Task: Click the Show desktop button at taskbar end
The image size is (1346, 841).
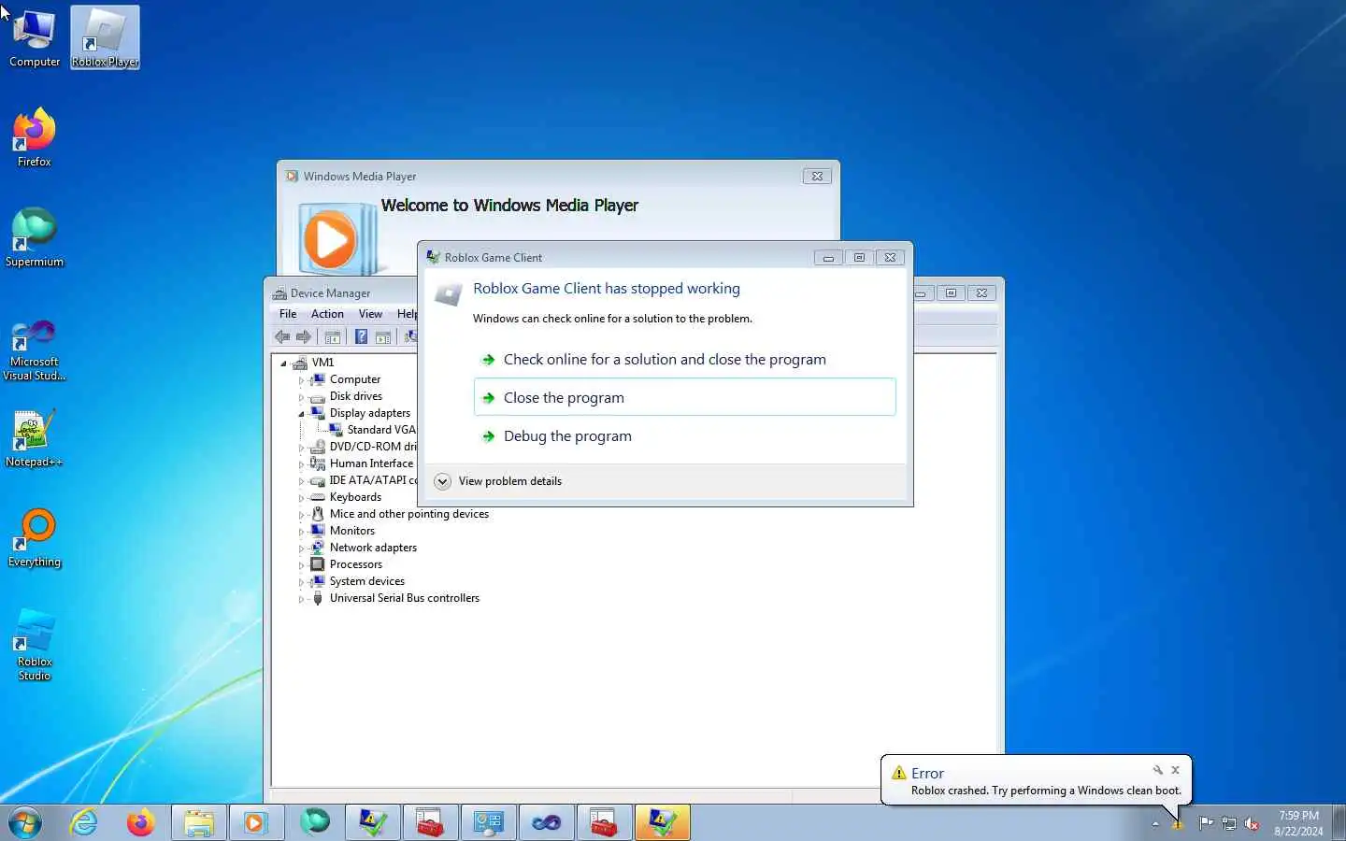Action: pos(1339,823)
